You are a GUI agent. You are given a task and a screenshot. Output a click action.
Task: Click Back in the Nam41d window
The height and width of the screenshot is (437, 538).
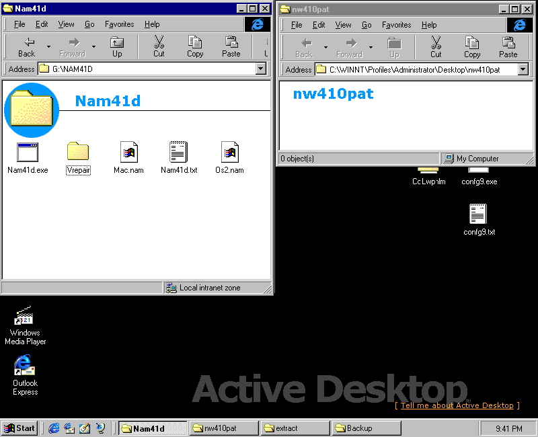point(26,47)
